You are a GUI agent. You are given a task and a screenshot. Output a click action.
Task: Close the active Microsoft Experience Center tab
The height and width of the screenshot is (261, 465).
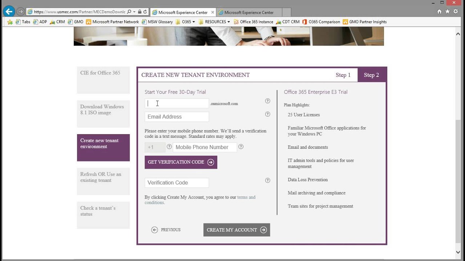tap(213, 12)
